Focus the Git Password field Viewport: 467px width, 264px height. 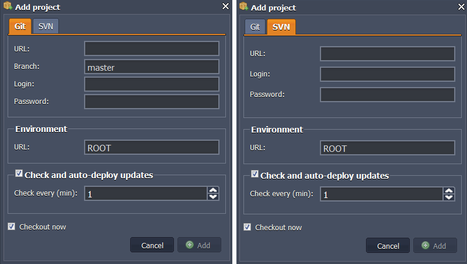tap(152, 102)
